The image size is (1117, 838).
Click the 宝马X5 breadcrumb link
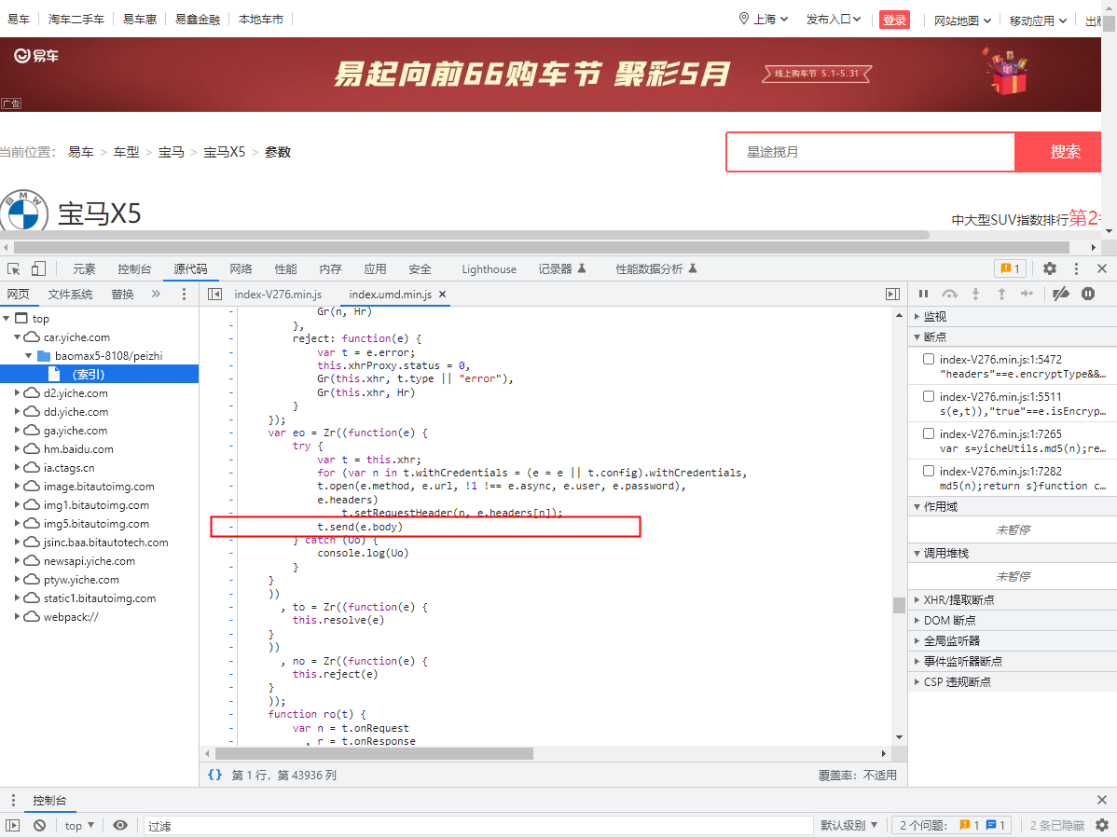(x=225, y=152)
